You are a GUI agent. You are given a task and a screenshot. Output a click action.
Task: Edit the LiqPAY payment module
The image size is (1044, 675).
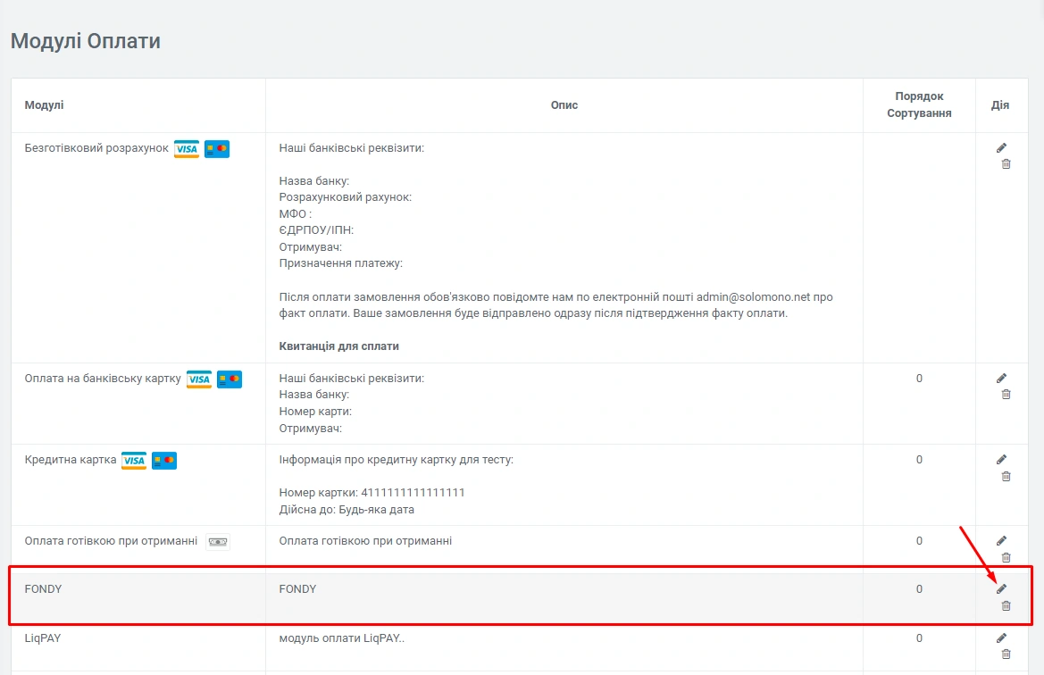pos(1001,638)
